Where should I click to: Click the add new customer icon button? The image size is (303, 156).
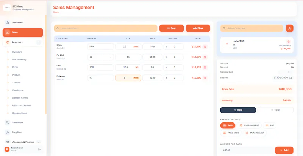[289, 28]
